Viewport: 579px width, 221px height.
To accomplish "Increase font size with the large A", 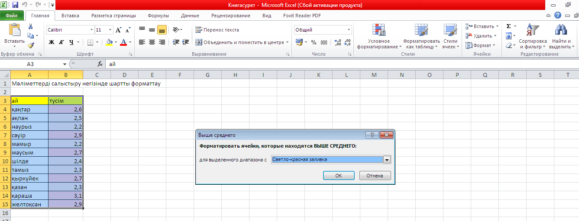I will point(118,30).
